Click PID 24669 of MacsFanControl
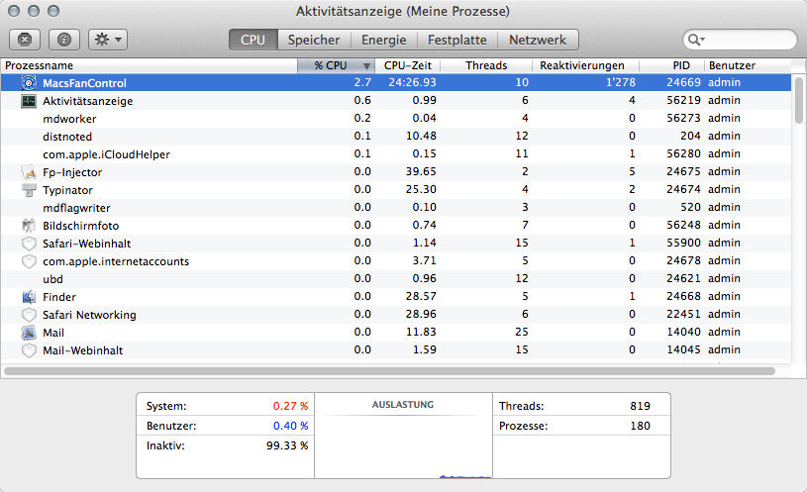Viewport: 807px width, 492px height. pyautogui.click(x=683, y=82)
